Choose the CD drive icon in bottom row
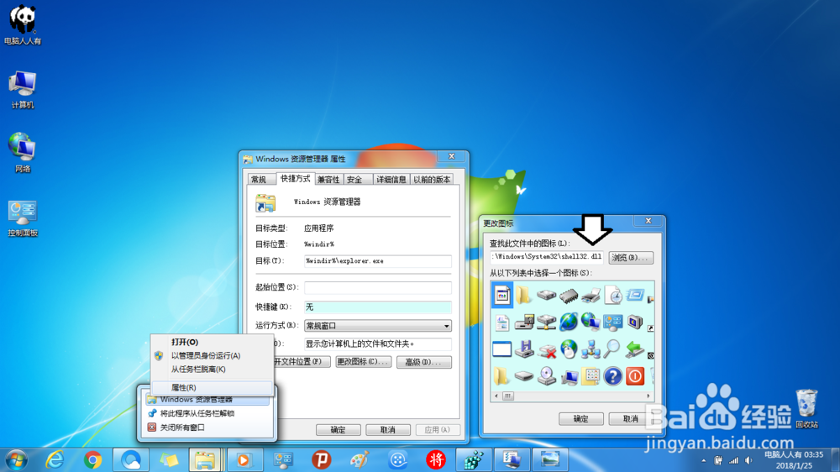Screen dimensions: 840x472 click(547, 376)
